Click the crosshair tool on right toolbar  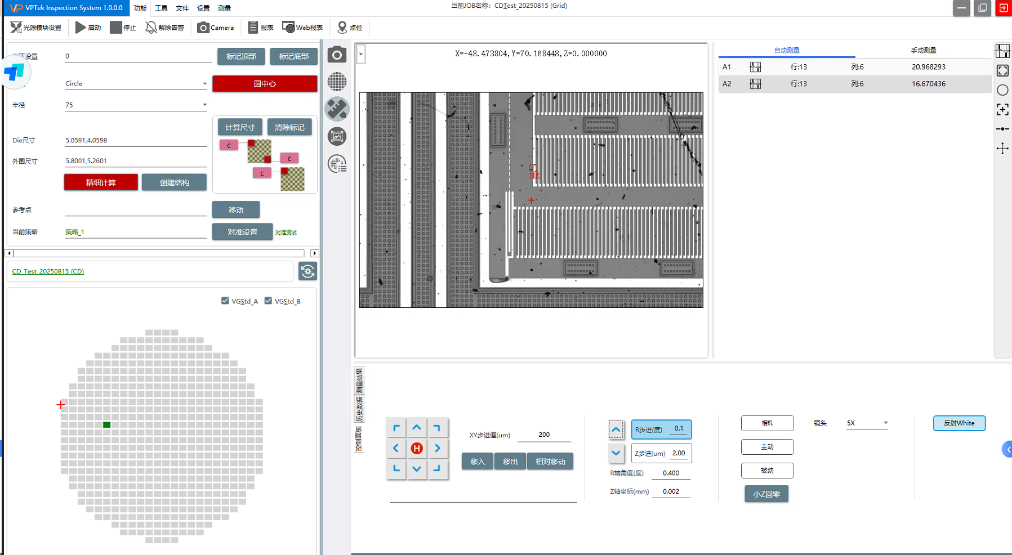1002,149
